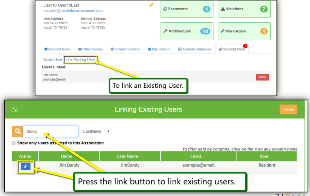Image resolution: width=310 pixels, height=196 pixels.
Task: Click the Architectural hammer icon
Action: (x=165, y=31)
